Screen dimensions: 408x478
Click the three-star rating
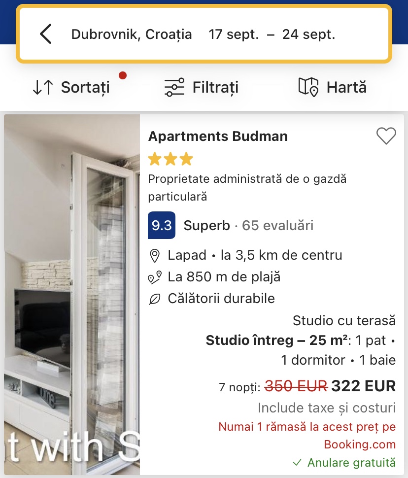pos(170,159)
